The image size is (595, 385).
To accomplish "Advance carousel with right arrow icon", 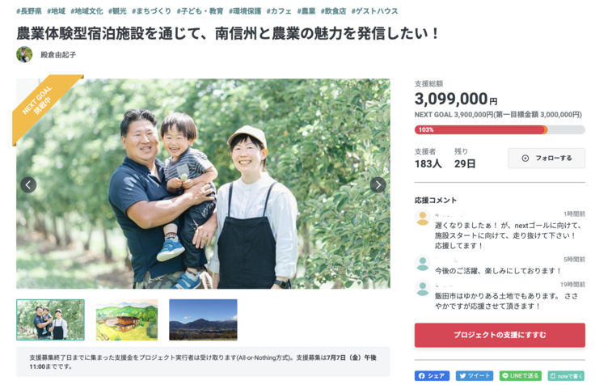I will pos(378,185).
